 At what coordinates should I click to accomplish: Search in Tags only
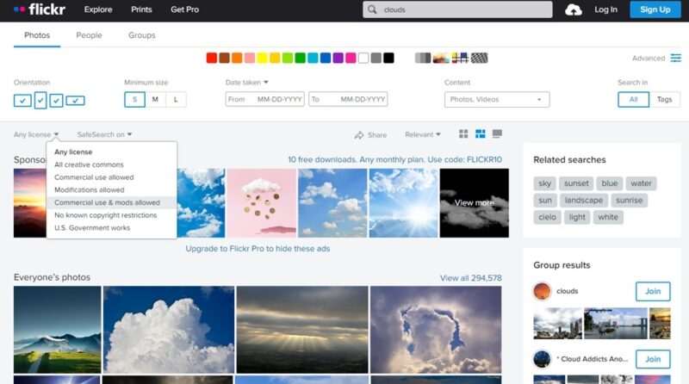coord(664,100)
